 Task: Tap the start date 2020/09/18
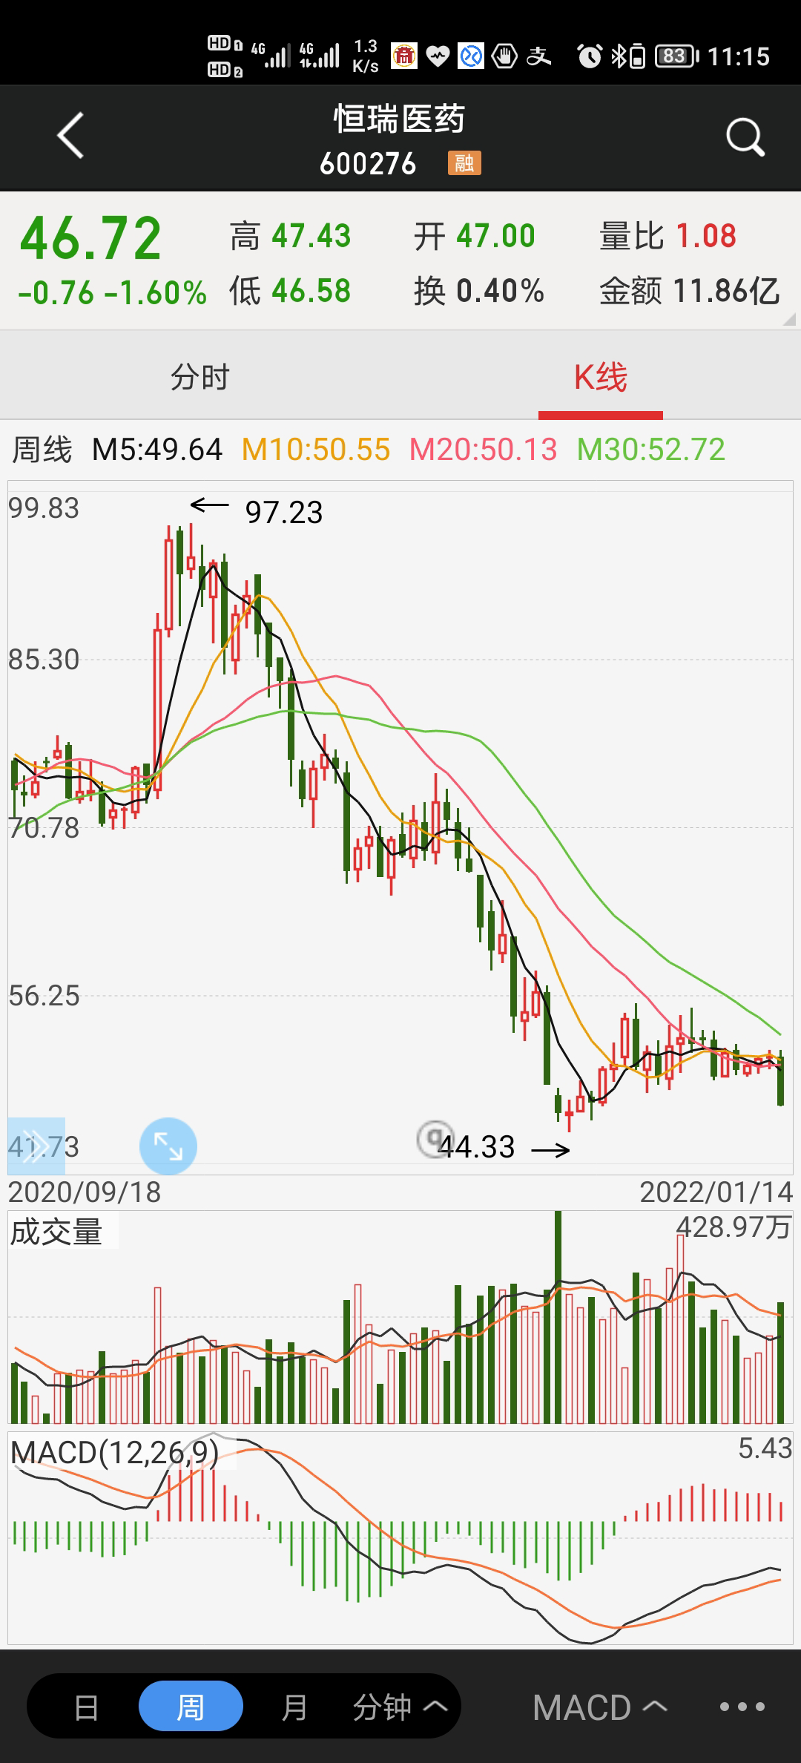(85, 1192)
